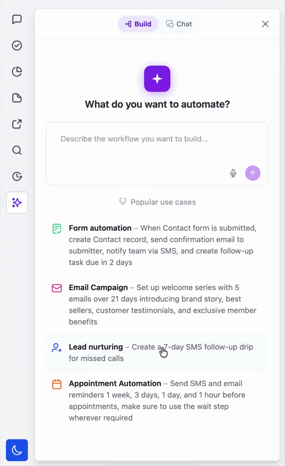
Task: Choose the Email Campaign use case
Action: (x=157, y=305)
